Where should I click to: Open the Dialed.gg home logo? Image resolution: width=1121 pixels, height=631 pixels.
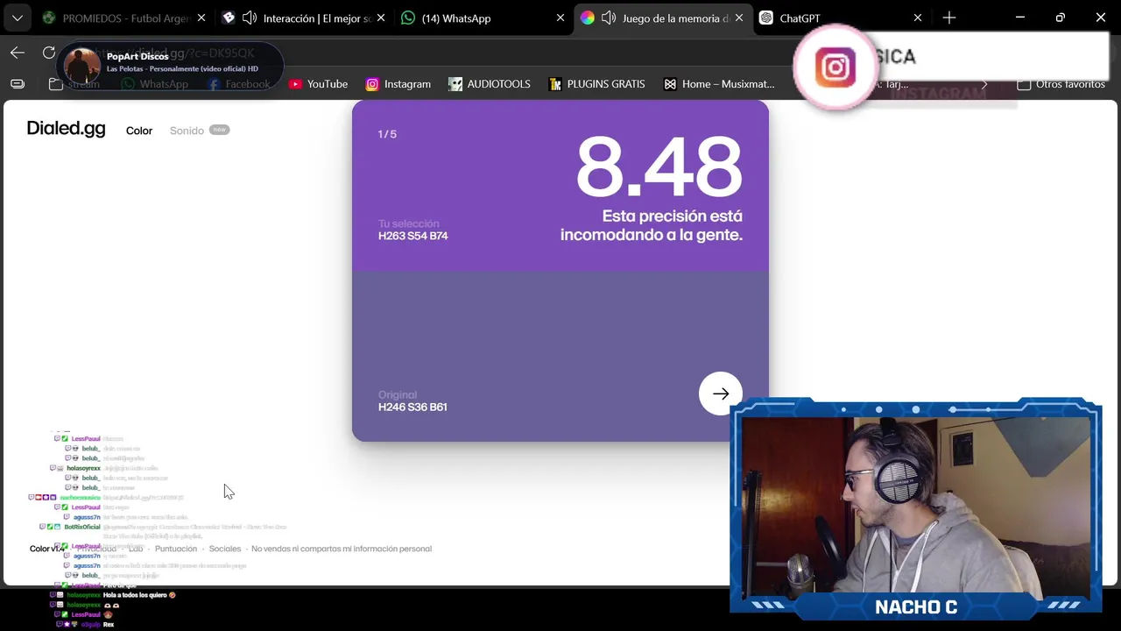66,128
